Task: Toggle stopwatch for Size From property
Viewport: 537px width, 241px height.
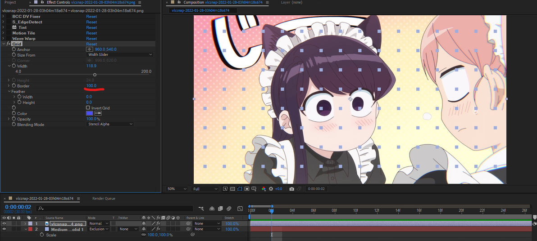Action: [14, 55]
